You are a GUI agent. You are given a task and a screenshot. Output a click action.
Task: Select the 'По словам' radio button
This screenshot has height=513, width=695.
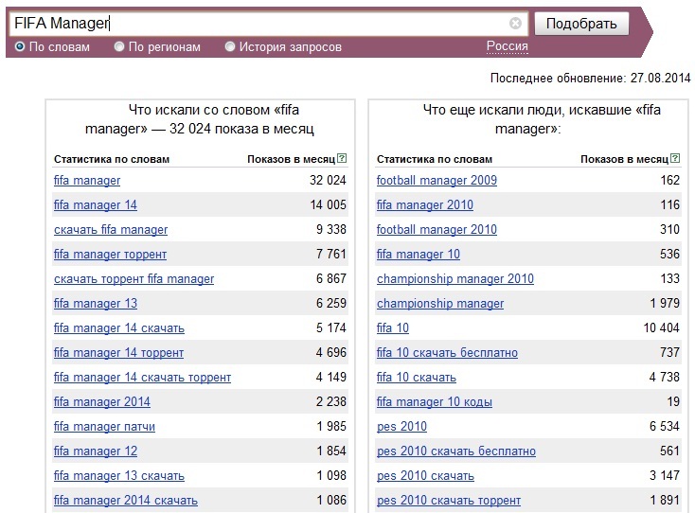[20, 46]
